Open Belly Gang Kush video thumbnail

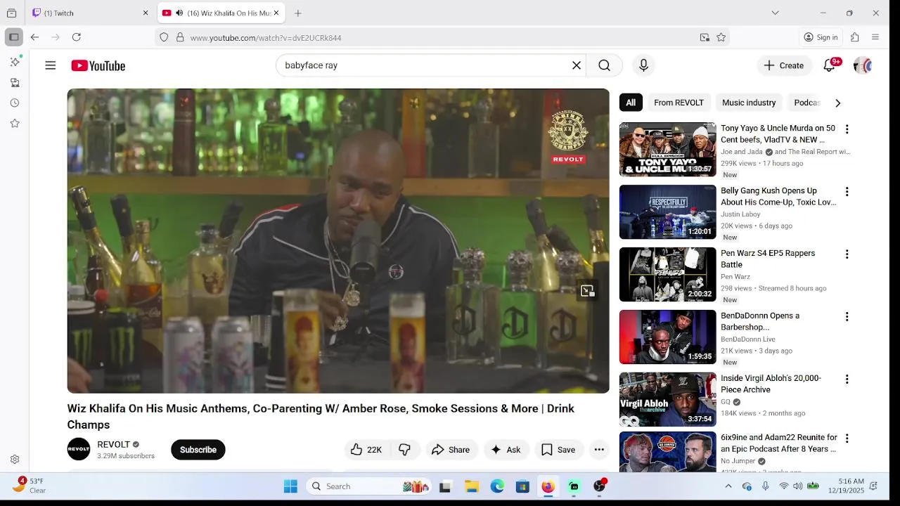click(x=667, y=212)
